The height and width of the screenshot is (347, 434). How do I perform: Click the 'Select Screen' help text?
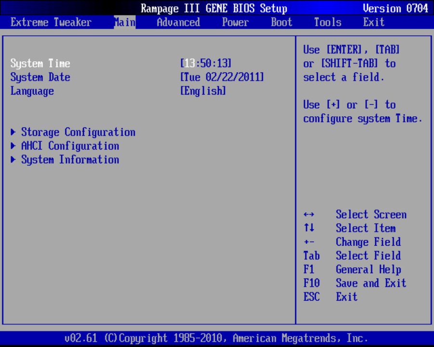pyautogui.click(x=371, y=214)
